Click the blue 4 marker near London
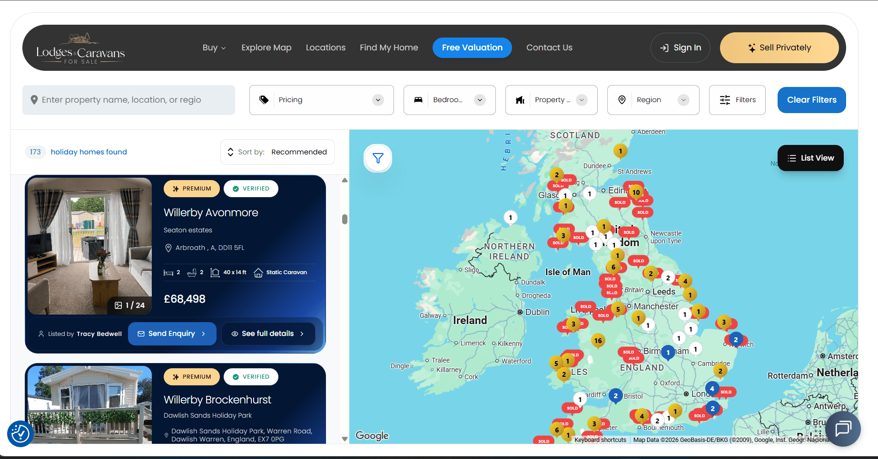 pos(712,389)
